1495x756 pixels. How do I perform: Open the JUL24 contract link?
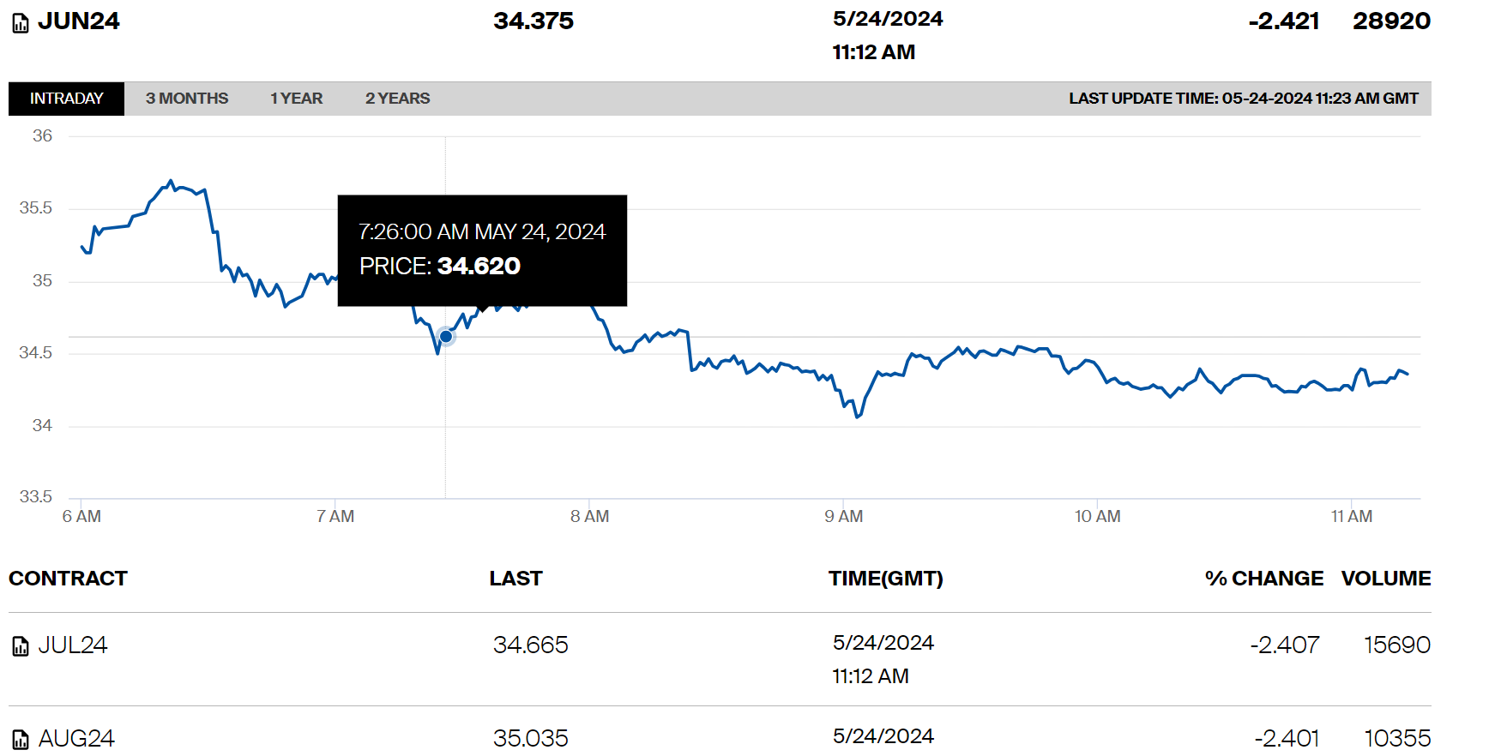coord(73,645)
